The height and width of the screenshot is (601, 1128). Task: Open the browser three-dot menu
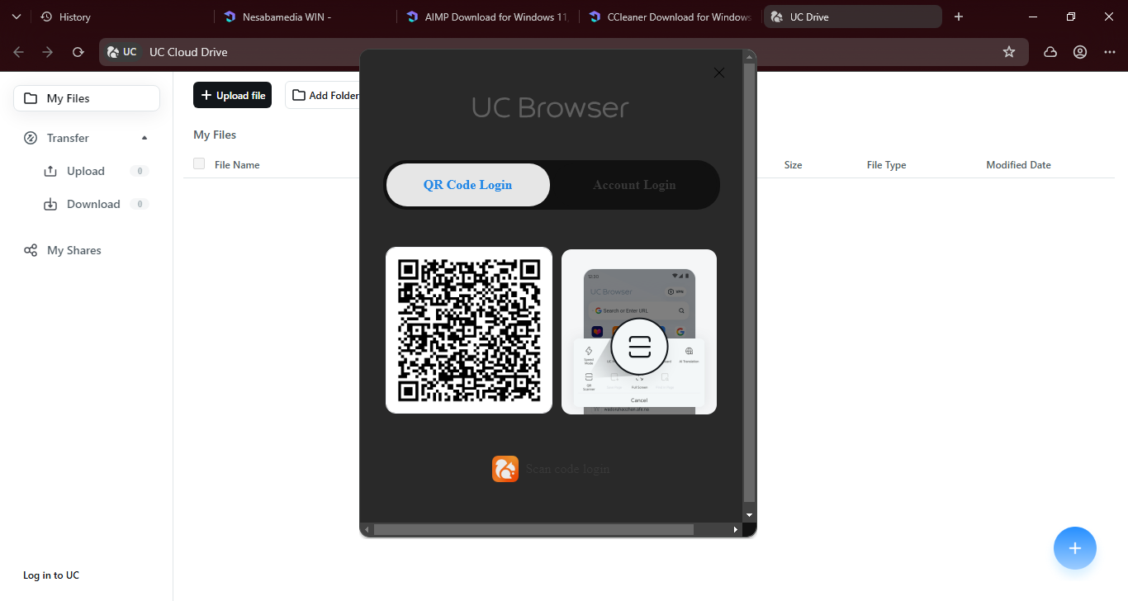coord(1109,52)
